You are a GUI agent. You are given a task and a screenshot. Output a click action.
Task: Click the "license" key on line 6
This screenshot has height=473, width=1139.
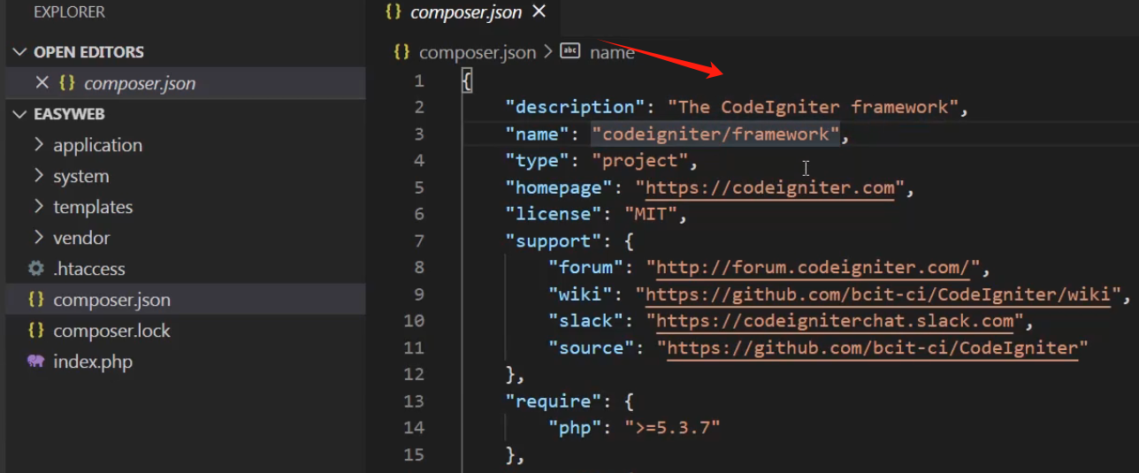(x=554, y=214)
